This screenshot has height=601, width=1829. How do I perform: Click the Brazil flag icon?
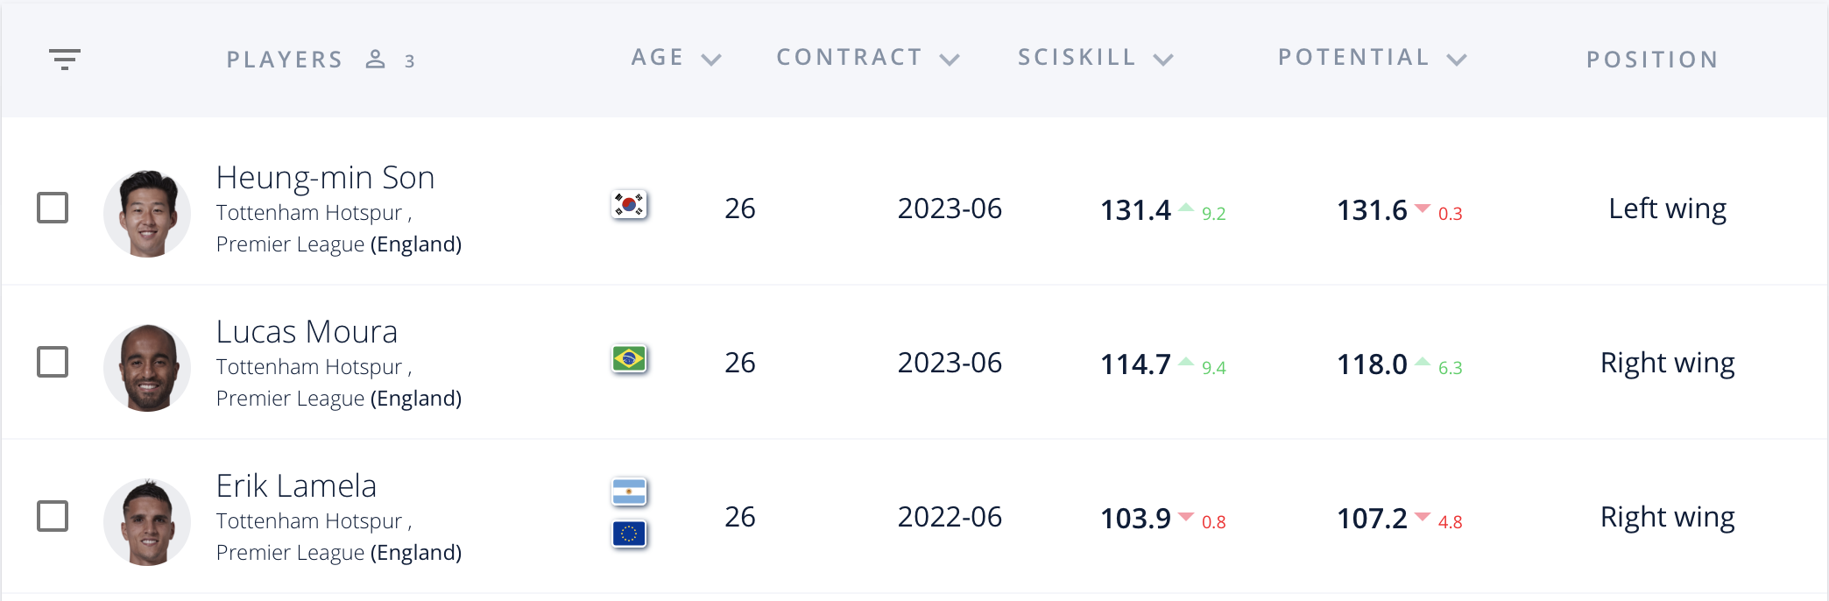[x=629, y=359]
